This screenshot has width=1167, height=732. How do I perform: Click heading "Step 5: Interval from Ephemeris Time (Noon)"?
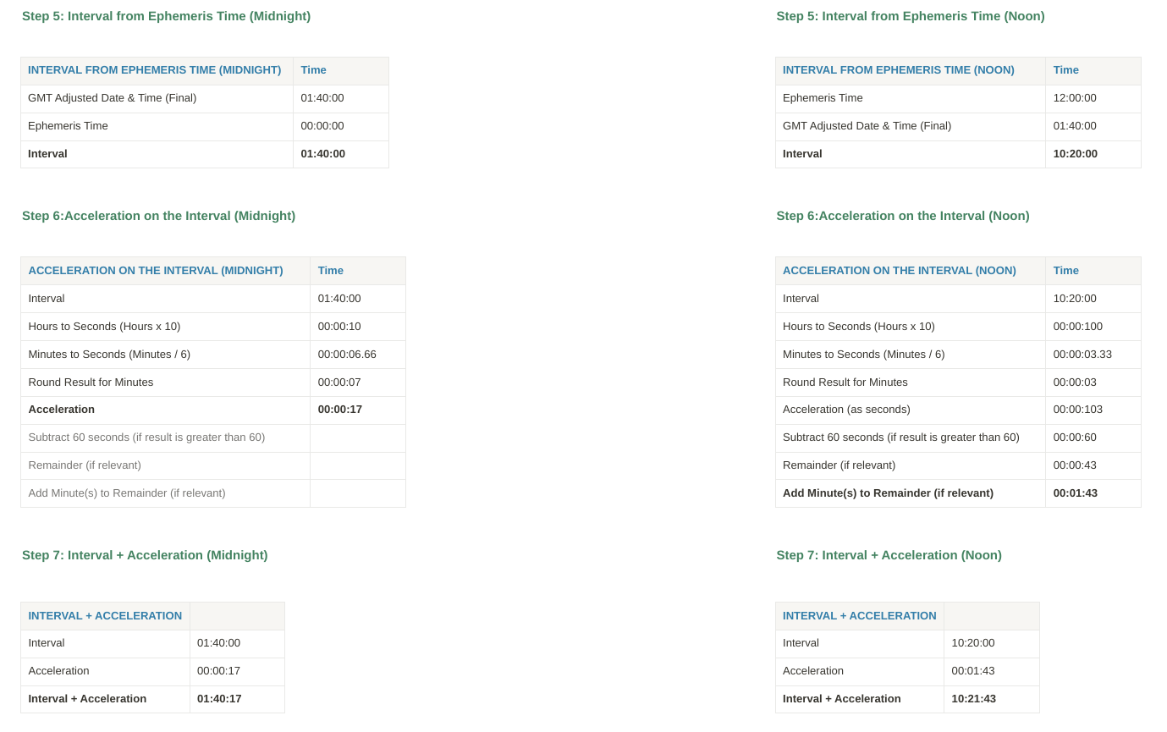click(911, 16)
